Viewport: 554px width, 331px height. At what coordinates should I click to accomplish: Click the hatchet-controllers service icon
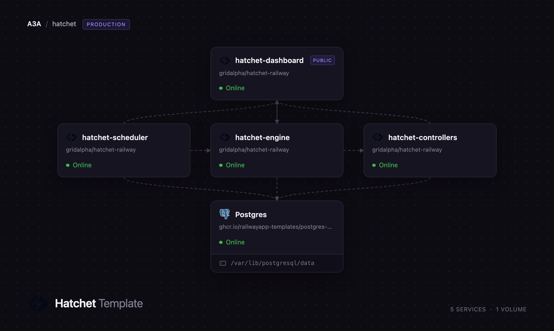pyautogui.click(x=377, y=137)
